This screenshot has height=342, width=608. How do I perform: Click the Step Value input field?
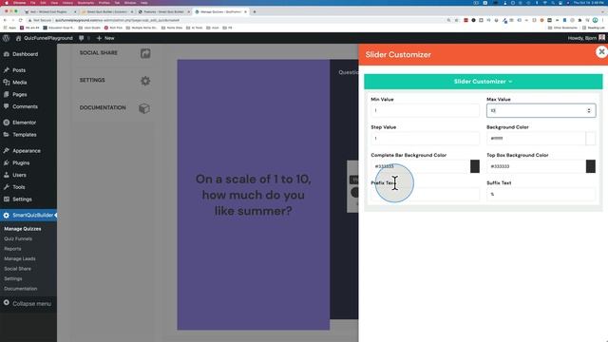[x=425, y=139]
